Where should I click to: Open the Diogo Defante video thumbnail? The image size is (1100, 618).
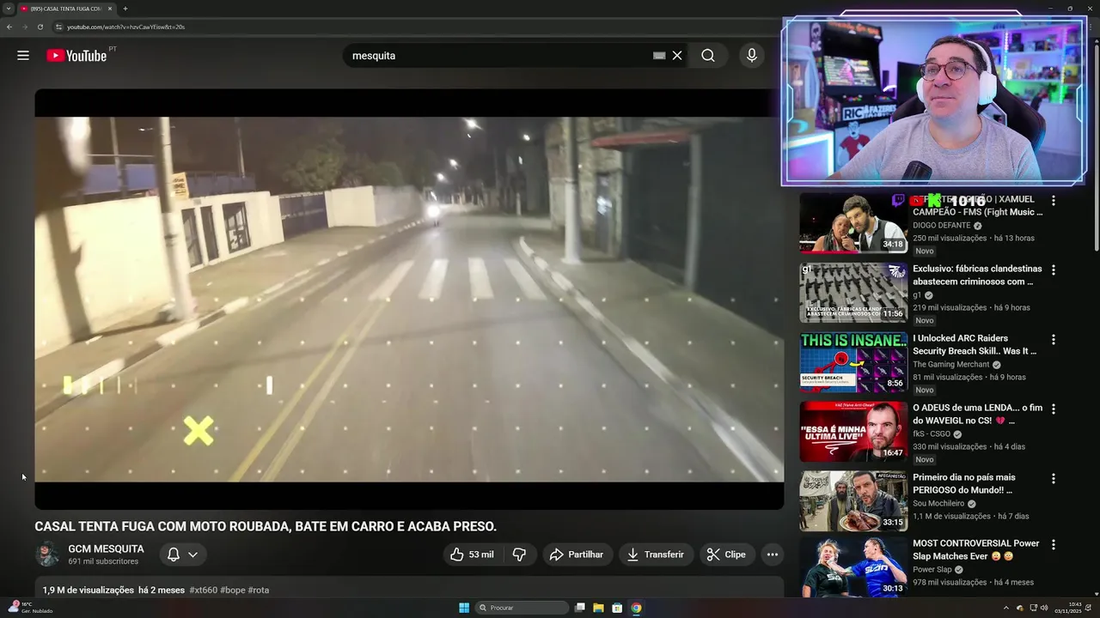(x=853, y=223)
